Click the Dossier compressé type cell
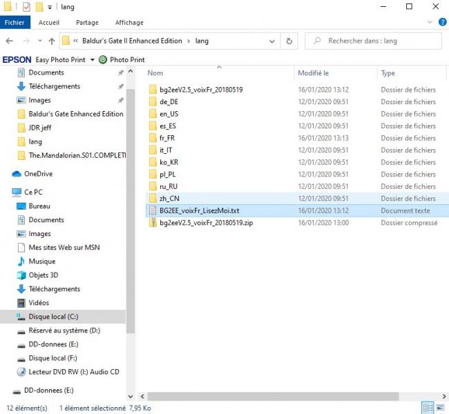This screenshot has width=449, height=414. pyautogui.click(x=409, y=223)
